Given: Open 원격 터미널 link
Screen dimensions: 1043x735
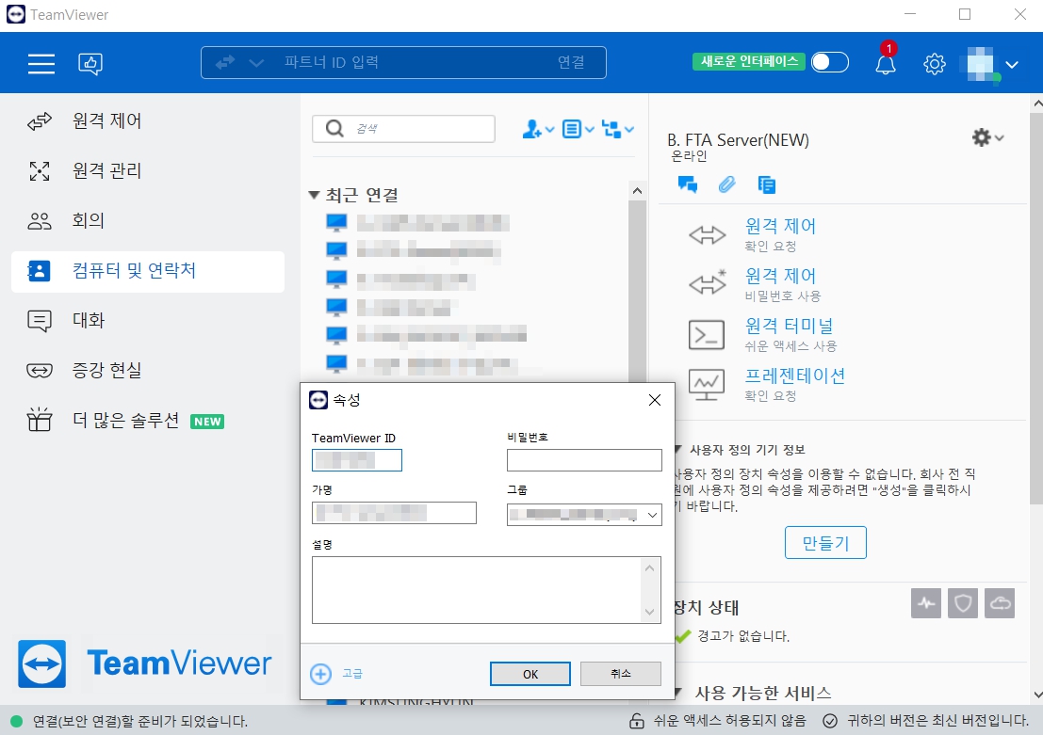Looking at the screenshot, I should [789, 326].
